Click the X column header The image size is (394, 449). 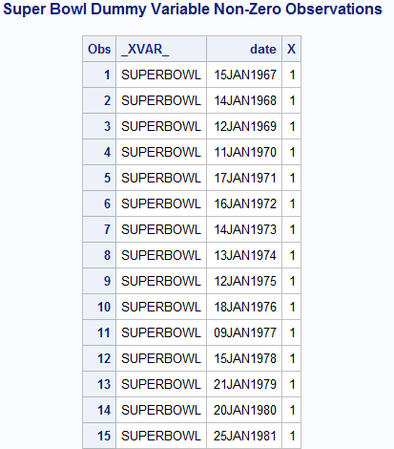pyautogui.click(x=292, y=49)
